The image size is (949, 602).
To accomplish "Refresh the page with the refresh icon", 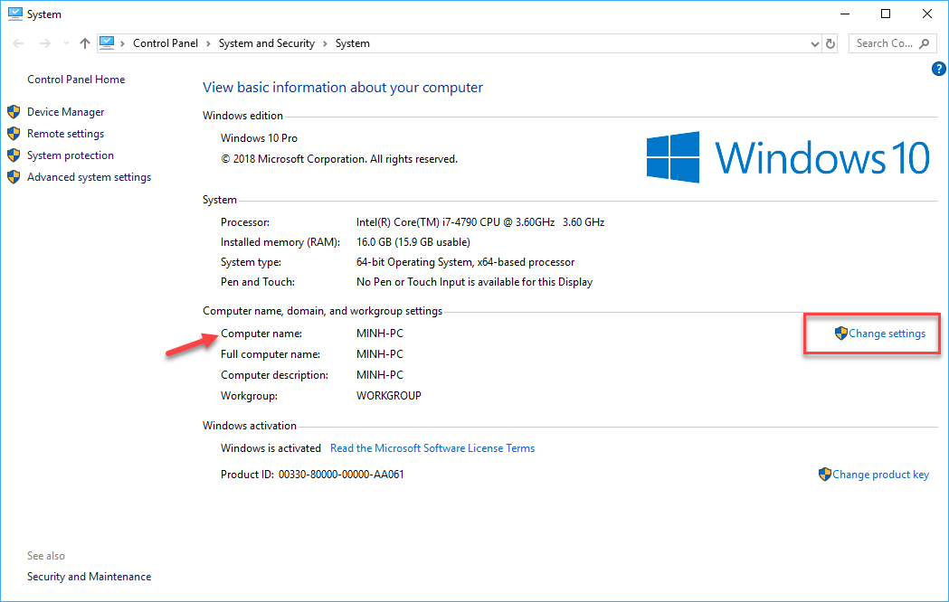I will coord(830,42).
